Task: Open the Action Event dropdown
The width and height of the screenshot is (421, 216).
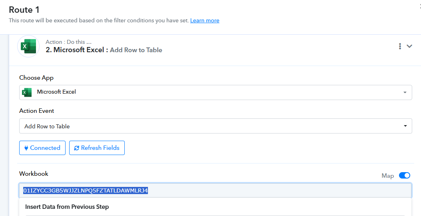Action: [215, 126]
